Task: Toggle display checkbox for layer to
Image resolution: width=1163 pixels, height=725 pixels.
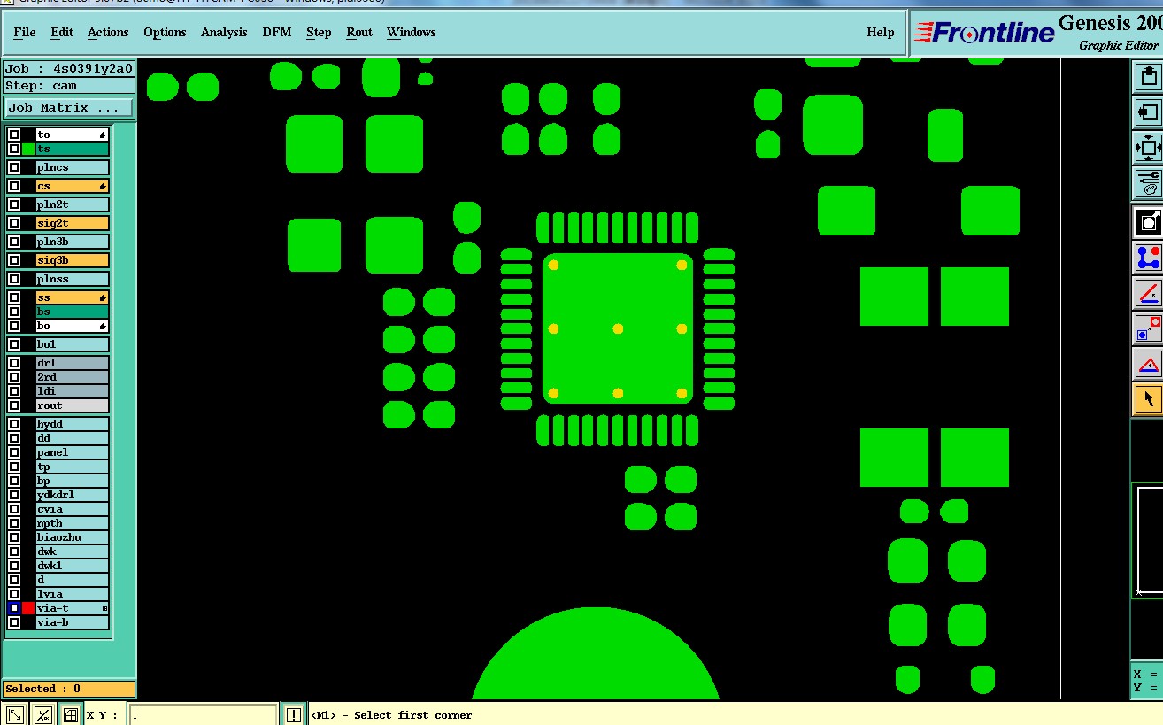Action: click(14, 135)
